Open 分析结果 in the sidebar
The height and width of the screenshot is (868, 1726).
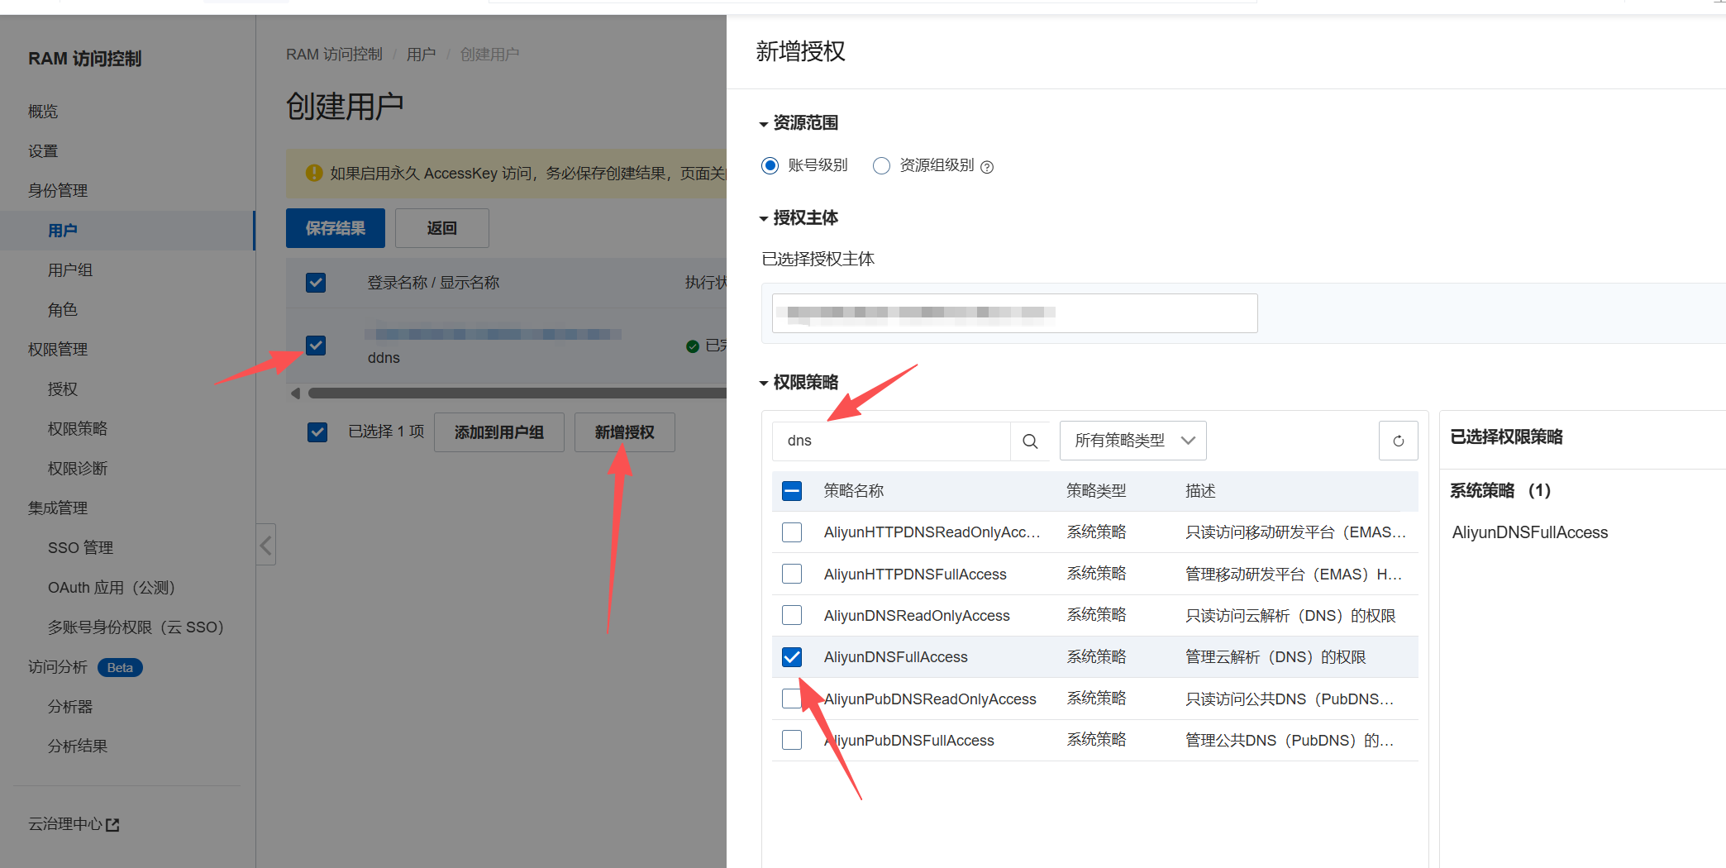click(x=78, y=746)
